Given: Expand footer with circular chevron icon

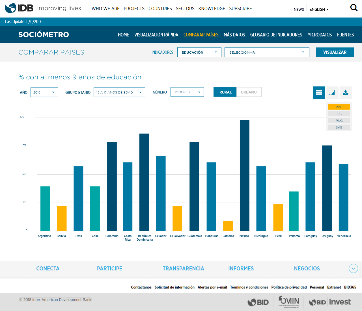Looking at the screenshot, I should [354, 268].
